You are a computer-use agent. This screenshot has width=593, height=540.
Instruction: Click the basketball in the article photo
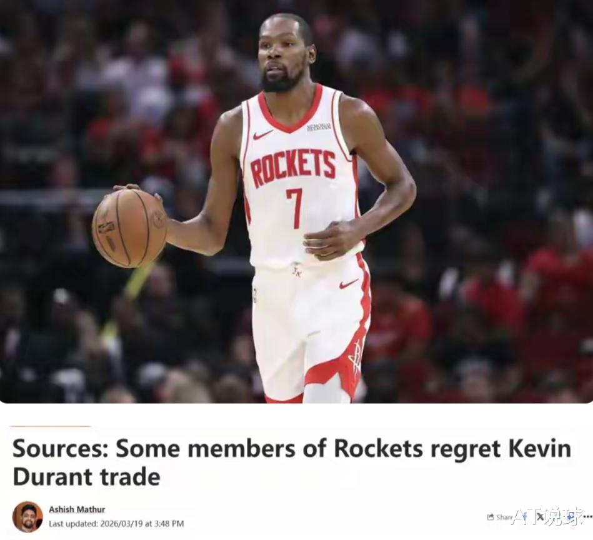130,228
